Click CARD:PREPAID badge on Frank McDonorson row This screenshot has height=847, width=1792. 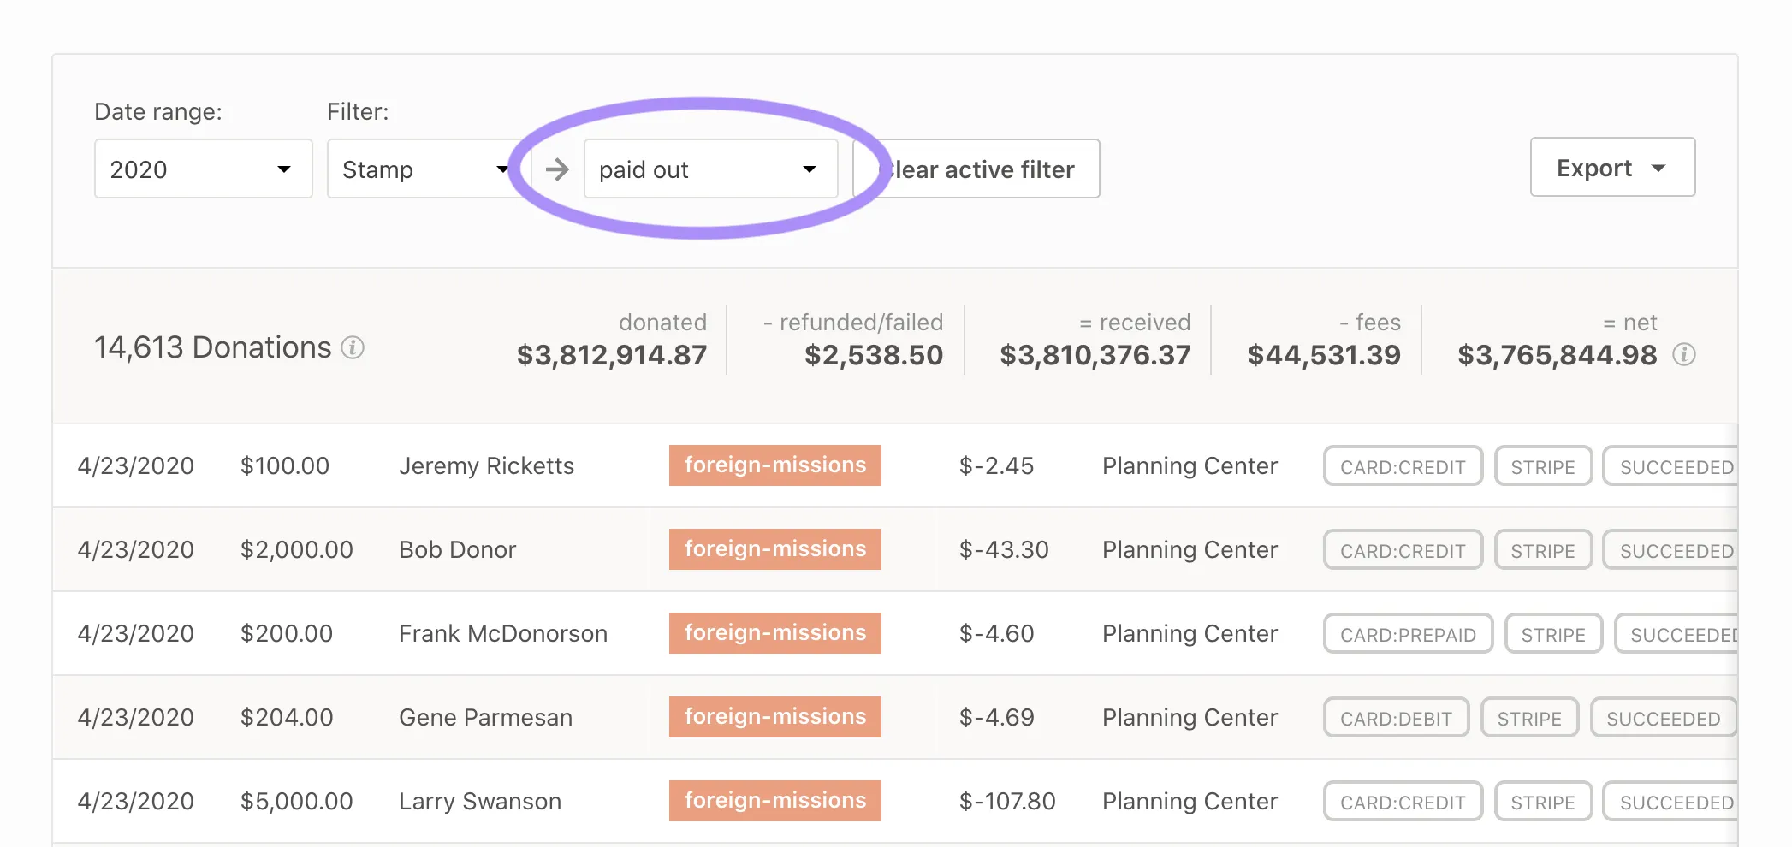[x=1407, y=635]
